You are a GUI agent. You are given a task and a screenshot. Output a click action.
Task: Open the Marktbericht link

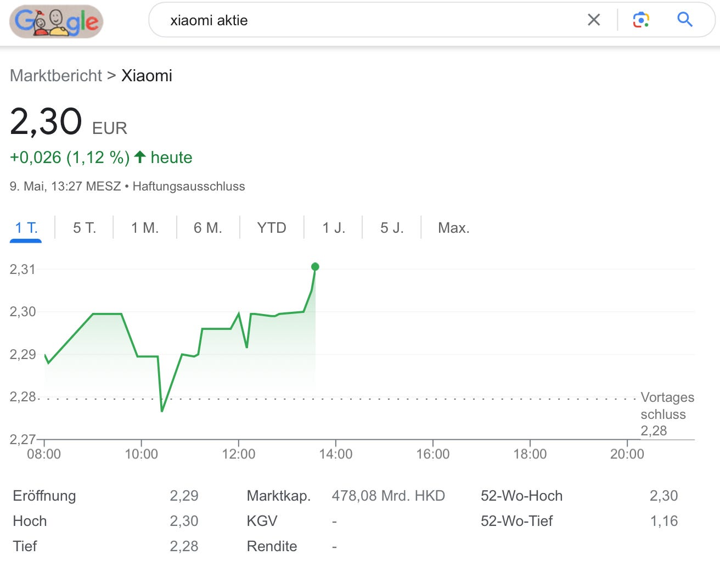[56, 75]
